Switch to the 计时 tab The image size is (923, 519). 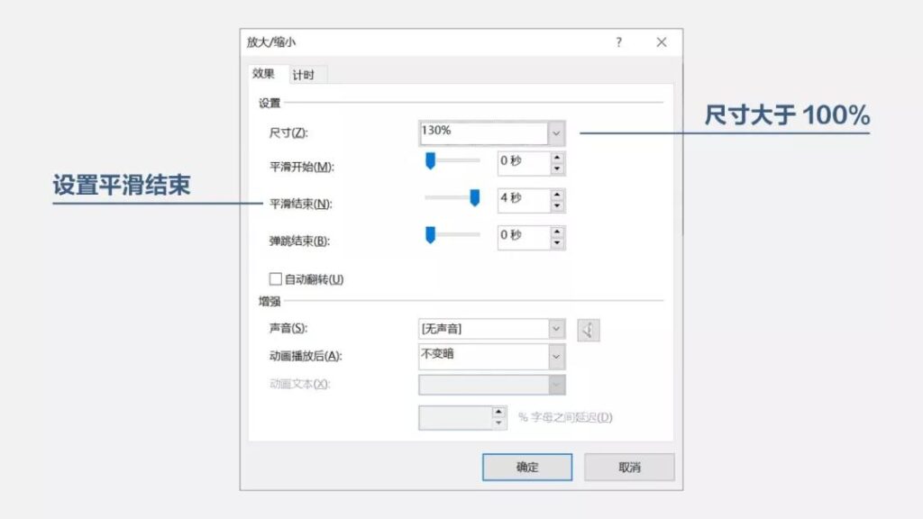pos(304,75)
